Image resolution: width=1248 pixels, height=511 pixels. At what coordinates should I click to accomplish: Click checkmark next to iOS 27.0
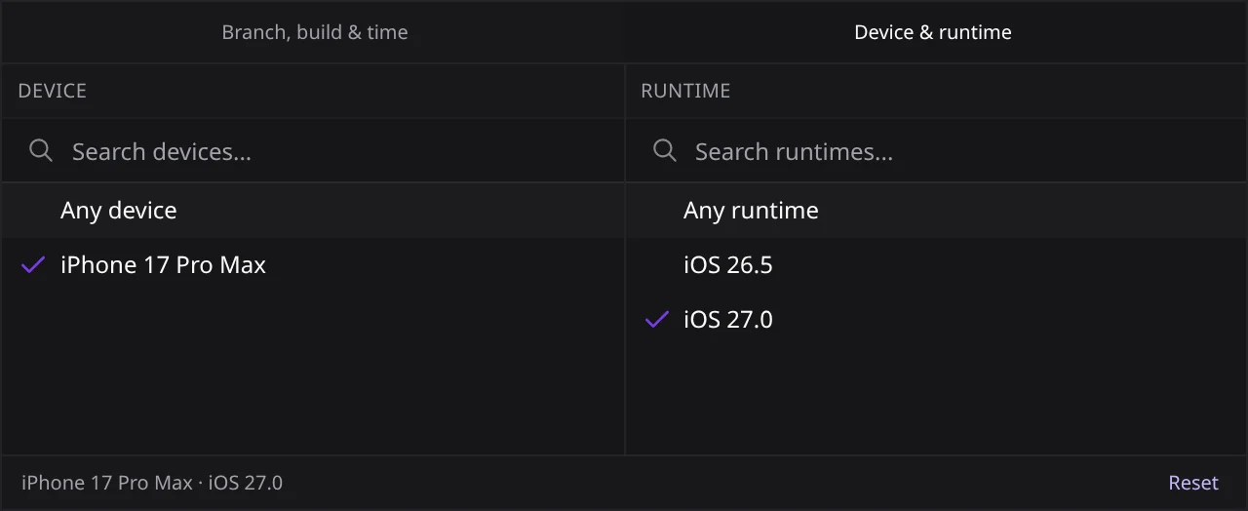[657, 319]
